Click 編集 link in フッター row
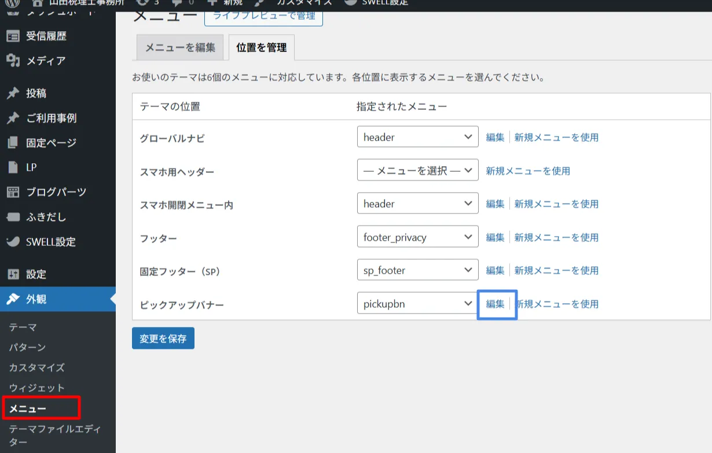712x453 pixels. pyautogui.click(x=496, y=237)
